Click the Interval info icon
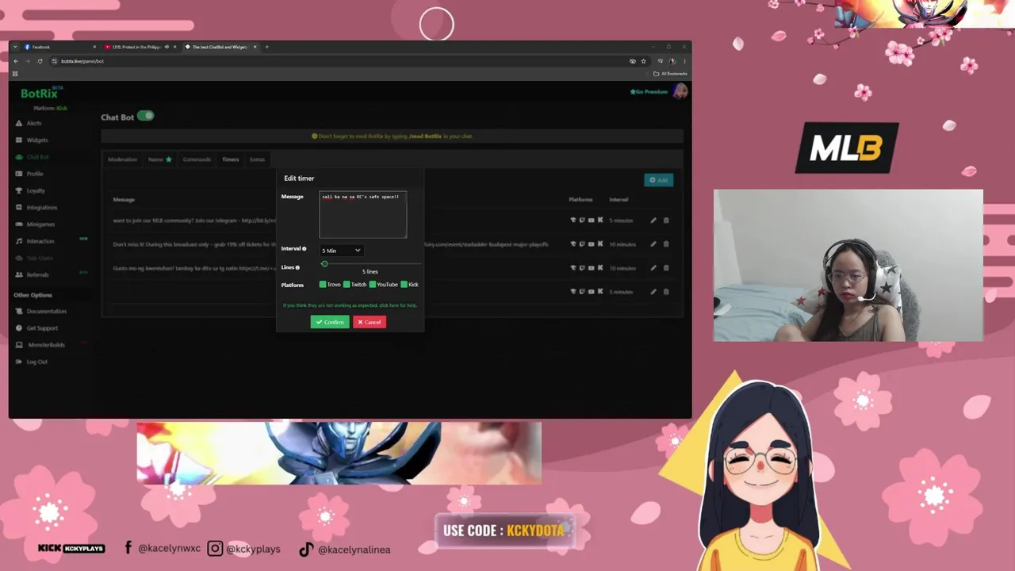This screenshot has height=571, width=1015. point(304,249)
